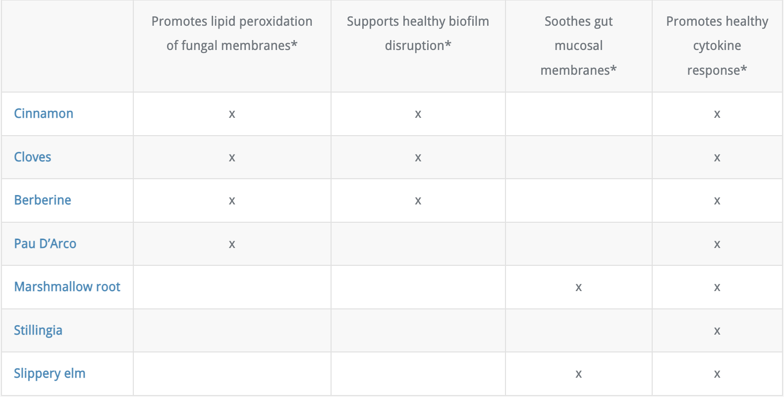Click Cinnamon's x under cytokine response column
Viewport: 784px width, 397px height.
coord(717,114)
